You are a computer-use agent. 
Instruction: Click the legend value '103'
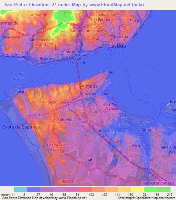[91, 195]
